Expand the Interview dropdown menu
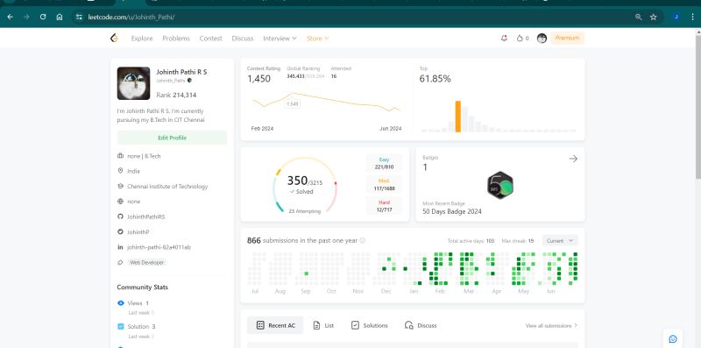Viewport: 701px width, 348px height. 280,39
